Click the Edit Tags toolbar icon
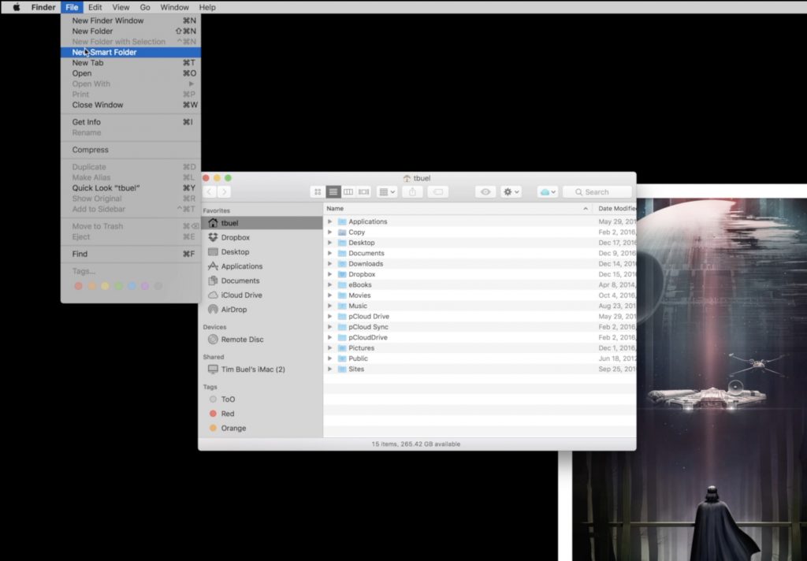Screen dimensions: 807x561 [x=438, y=192]
